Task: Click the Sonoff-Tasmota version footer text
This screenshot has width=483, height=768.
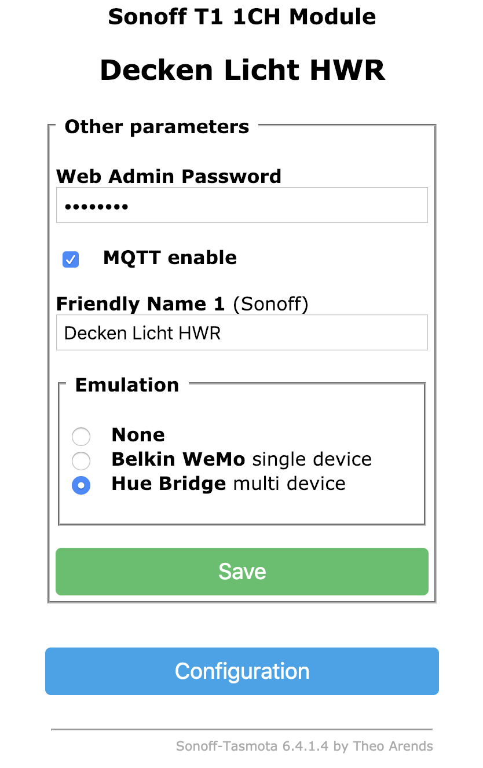Action: [304, 746]
